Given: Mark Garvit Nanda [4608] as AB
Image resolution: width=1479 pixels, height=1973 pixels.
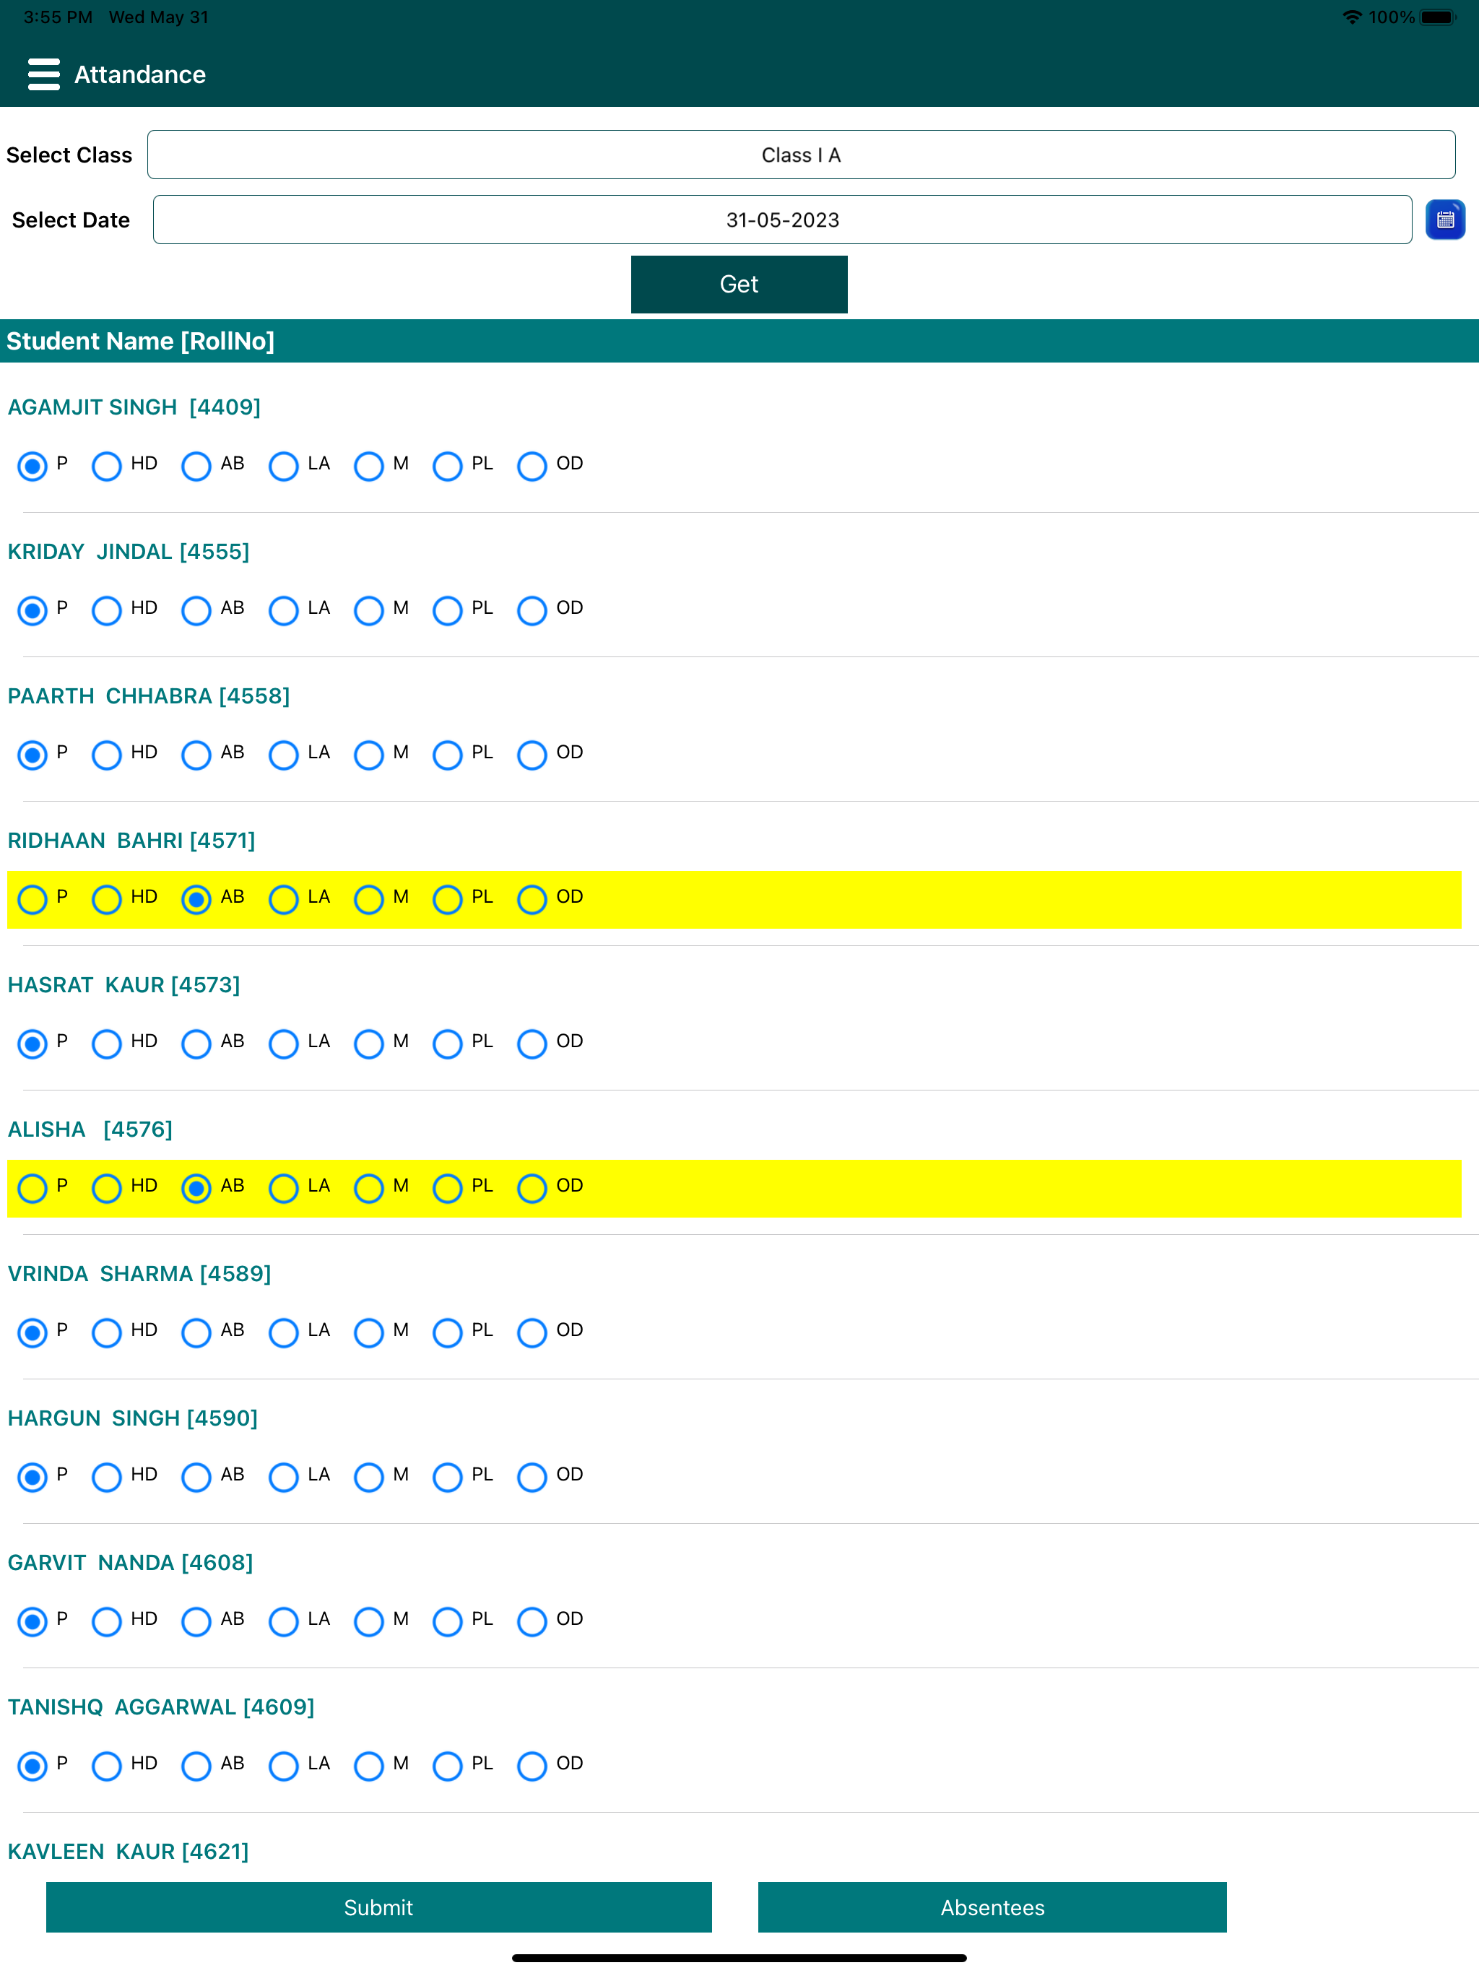Looking at the screenshot, I should tap(196, 1621).
